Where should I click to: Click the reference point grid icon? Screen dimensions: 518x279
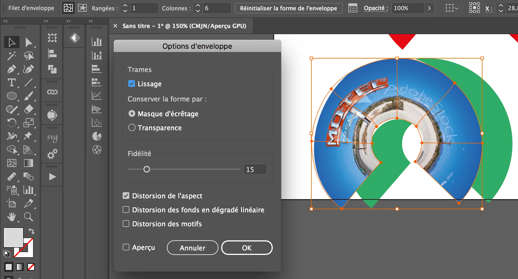pos(474,8)
